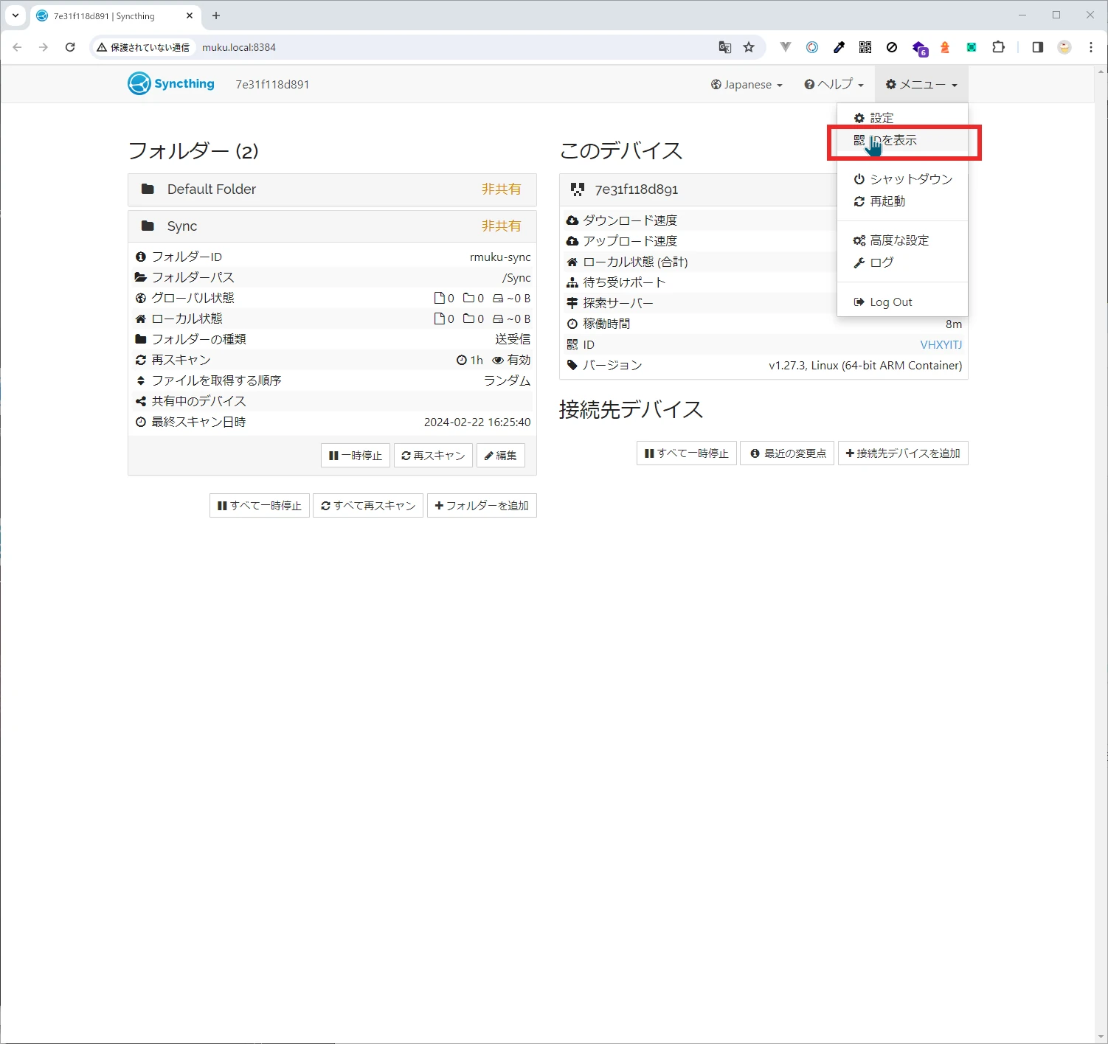The image size is (1108, 1044).
Task: Open 最近の変更点 button
Action: coord(787,453)
